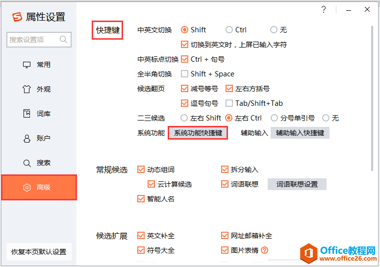Click the person icon beside 账户
The width and height of the screenshot is (380, 267).
26,138
